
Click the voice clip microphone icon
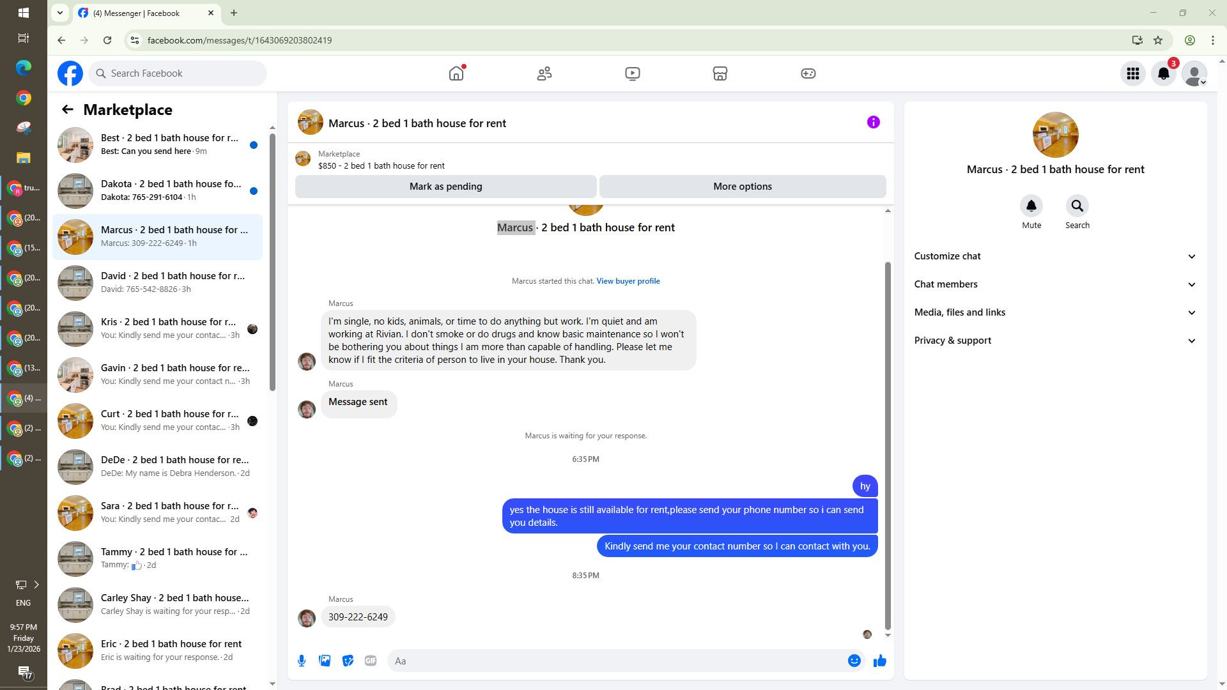tap(302, 661)
